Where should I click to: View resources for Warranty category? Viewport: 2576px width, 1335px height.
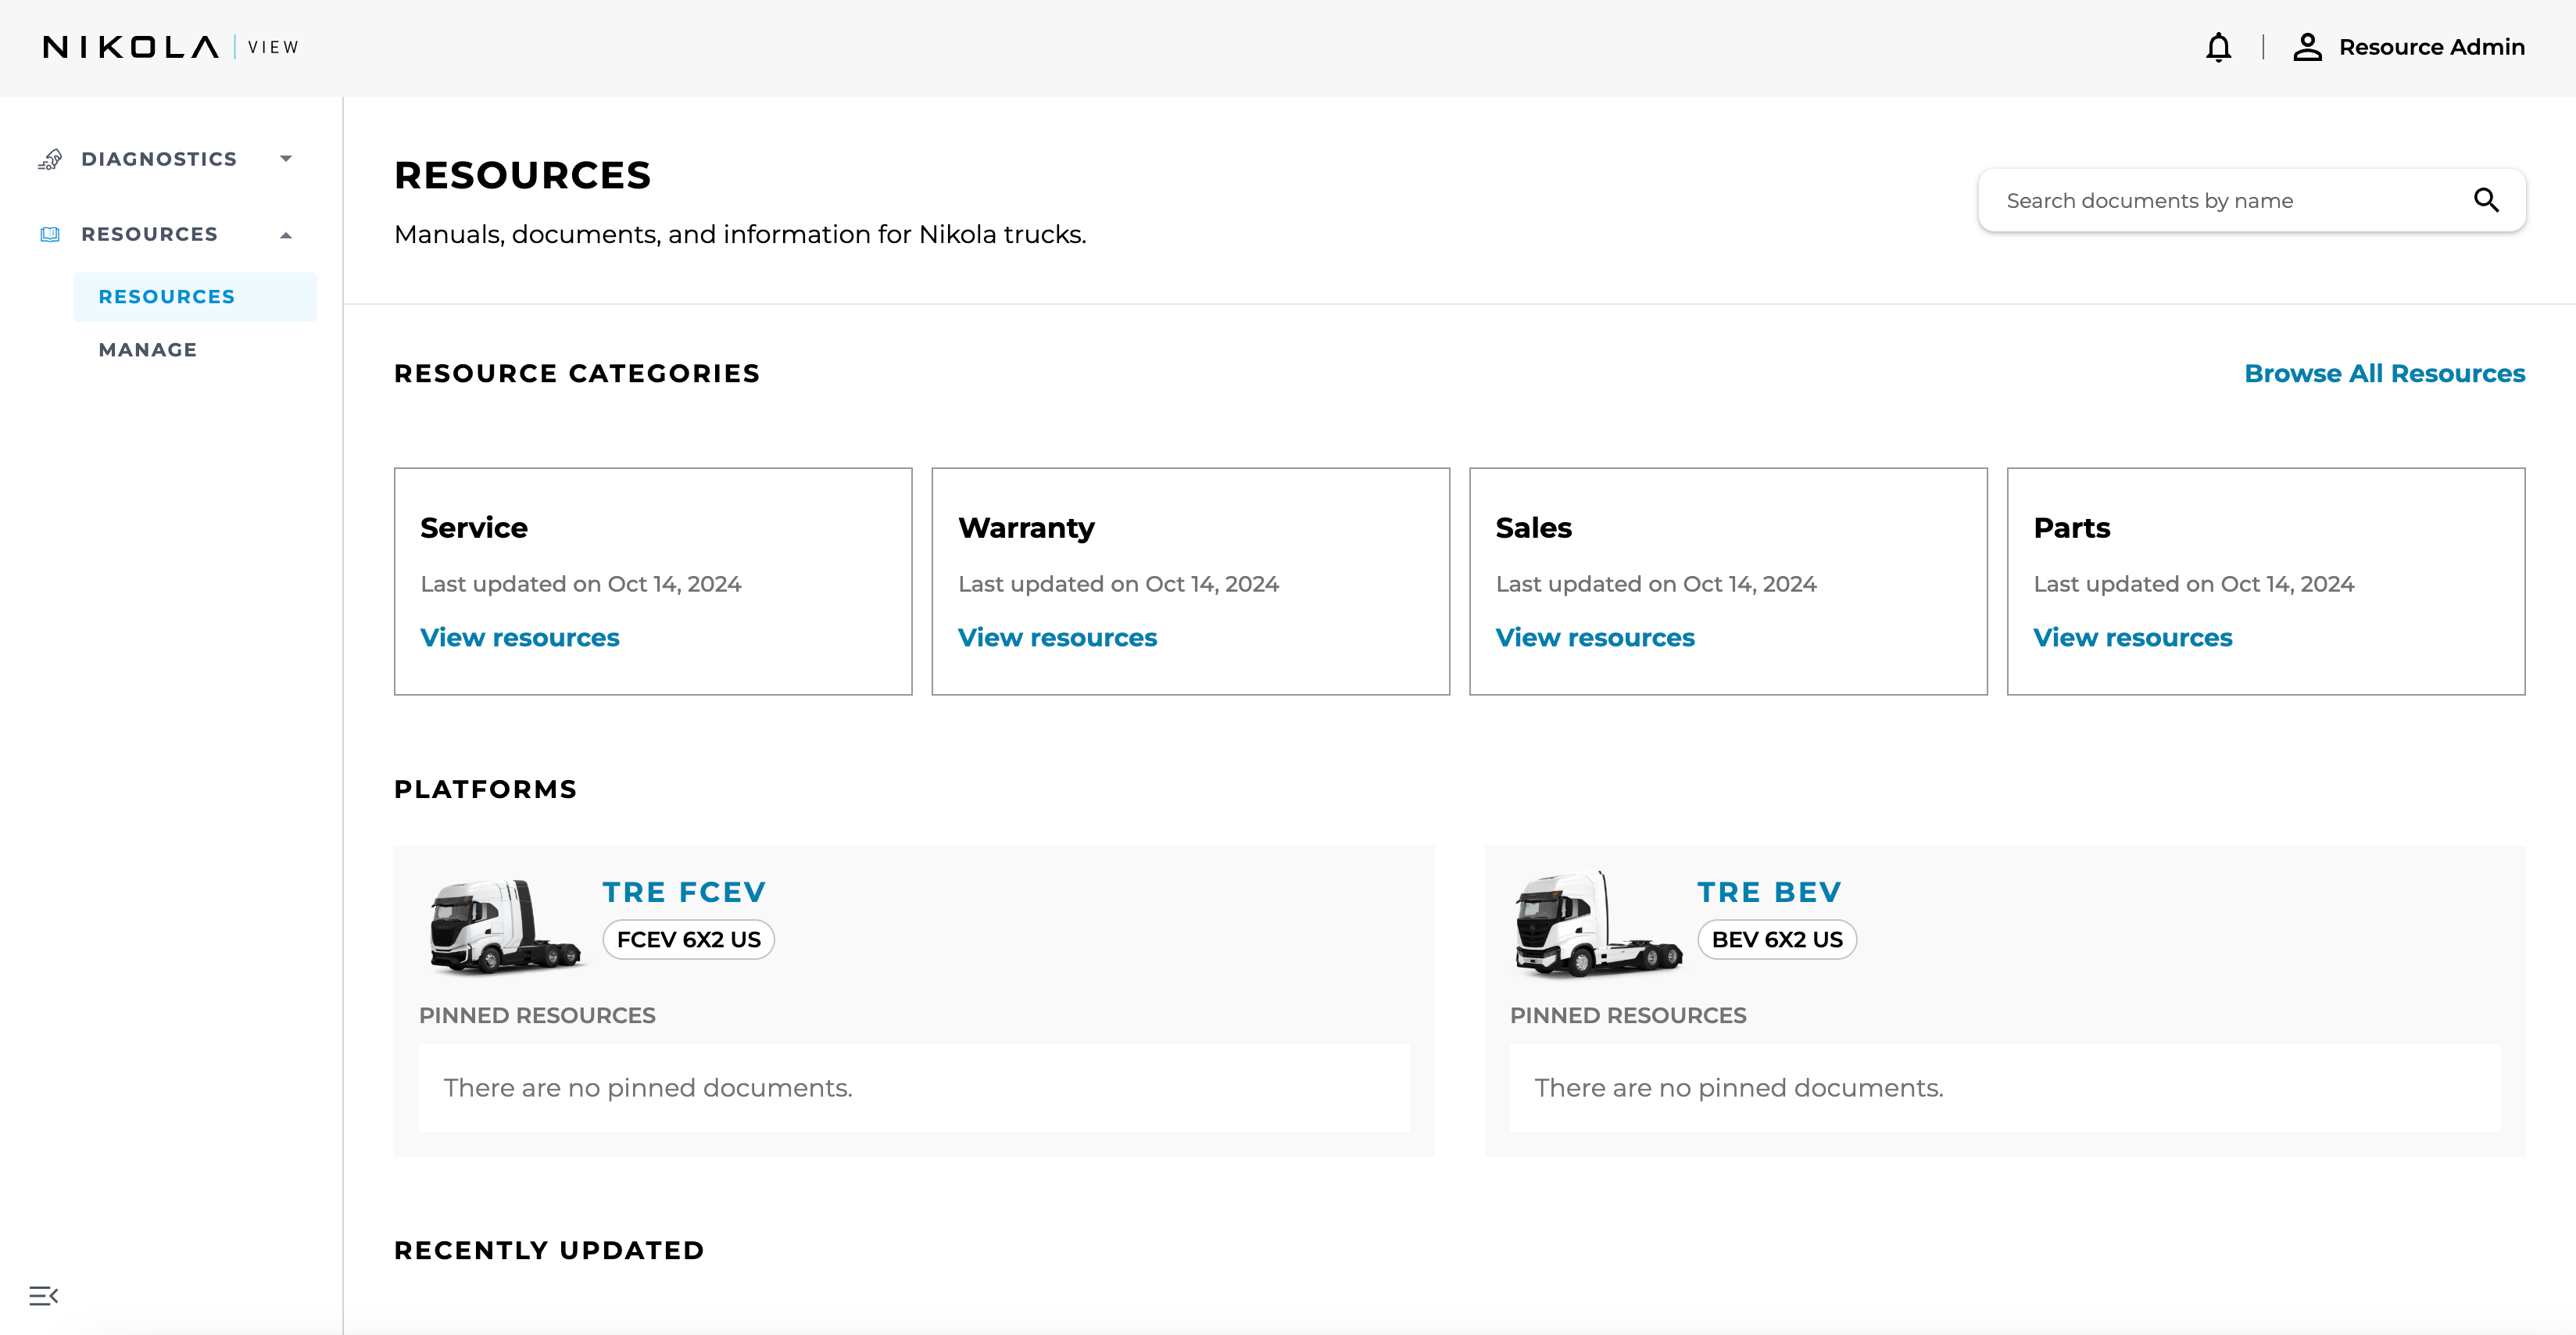coord(1057,638)
